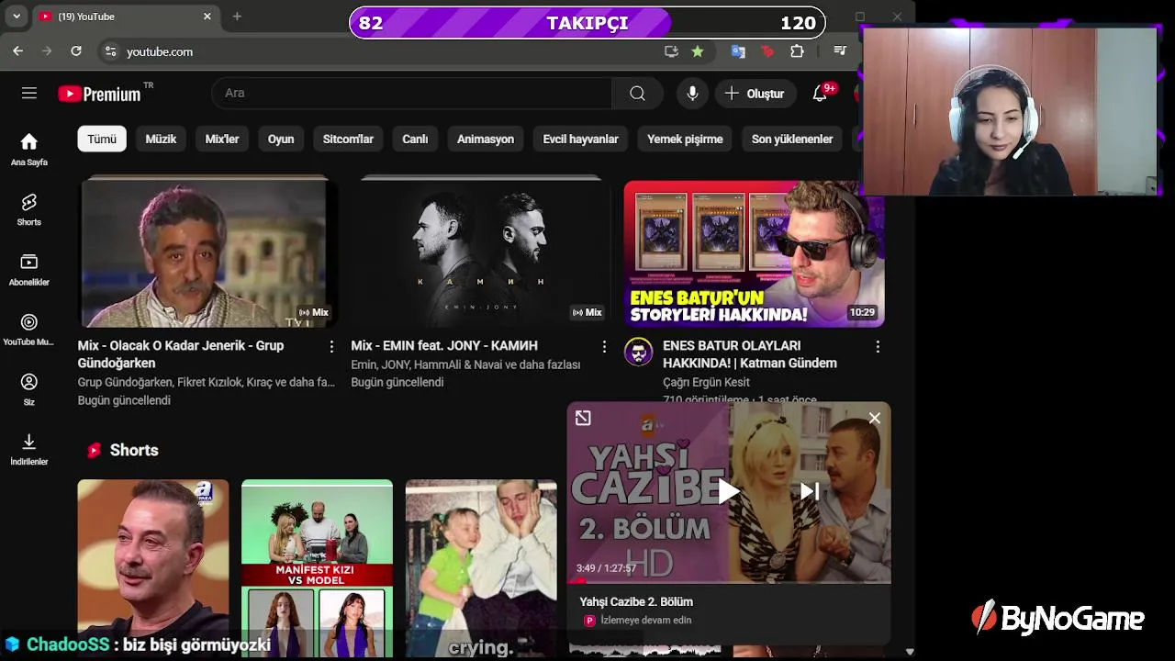1175x661 pixels.
Task: Play the Yahşi Cazibe miniplayer video
Action: click(x=728, y=491)
